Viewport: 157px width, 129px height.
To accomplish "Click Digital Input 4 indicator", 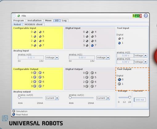I will tap(92, 32).
